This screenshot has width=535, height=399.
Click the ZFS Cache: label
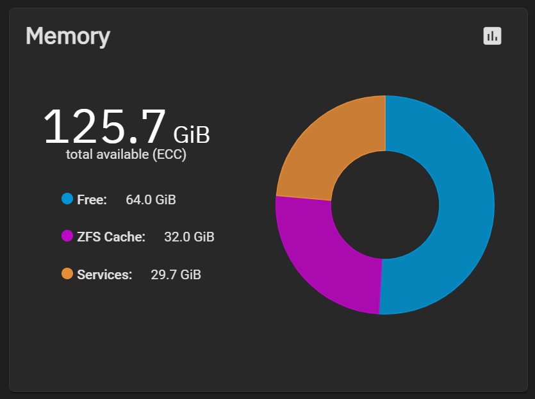[x=111, y=237]
